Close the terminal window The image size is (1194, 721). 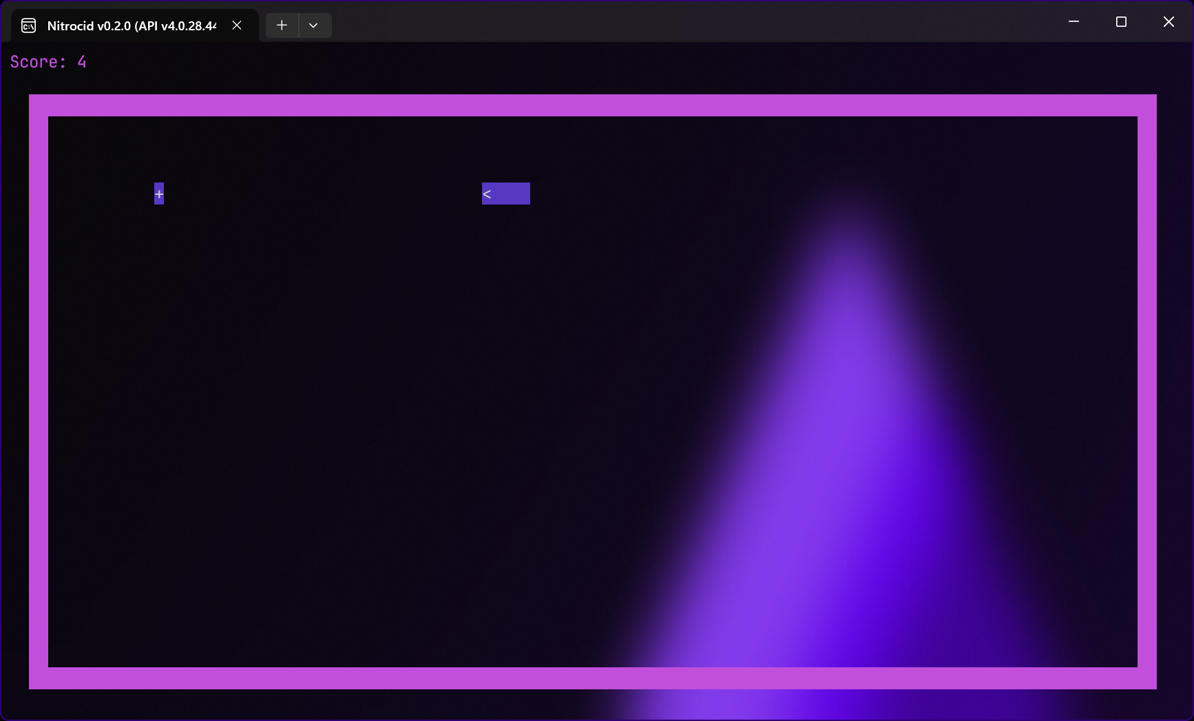tap(1169, 22)
